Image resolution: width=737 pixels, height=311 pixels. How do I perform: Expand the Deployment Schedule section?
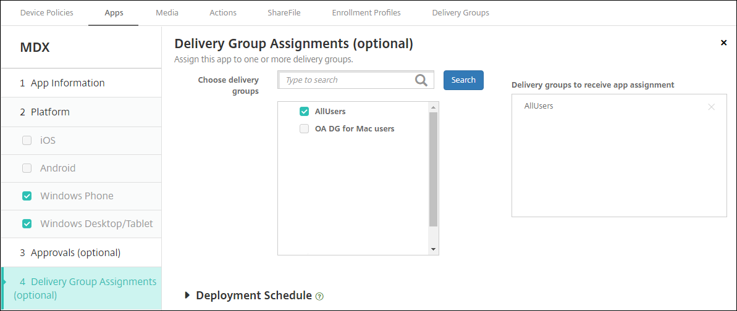coord(188,296)
